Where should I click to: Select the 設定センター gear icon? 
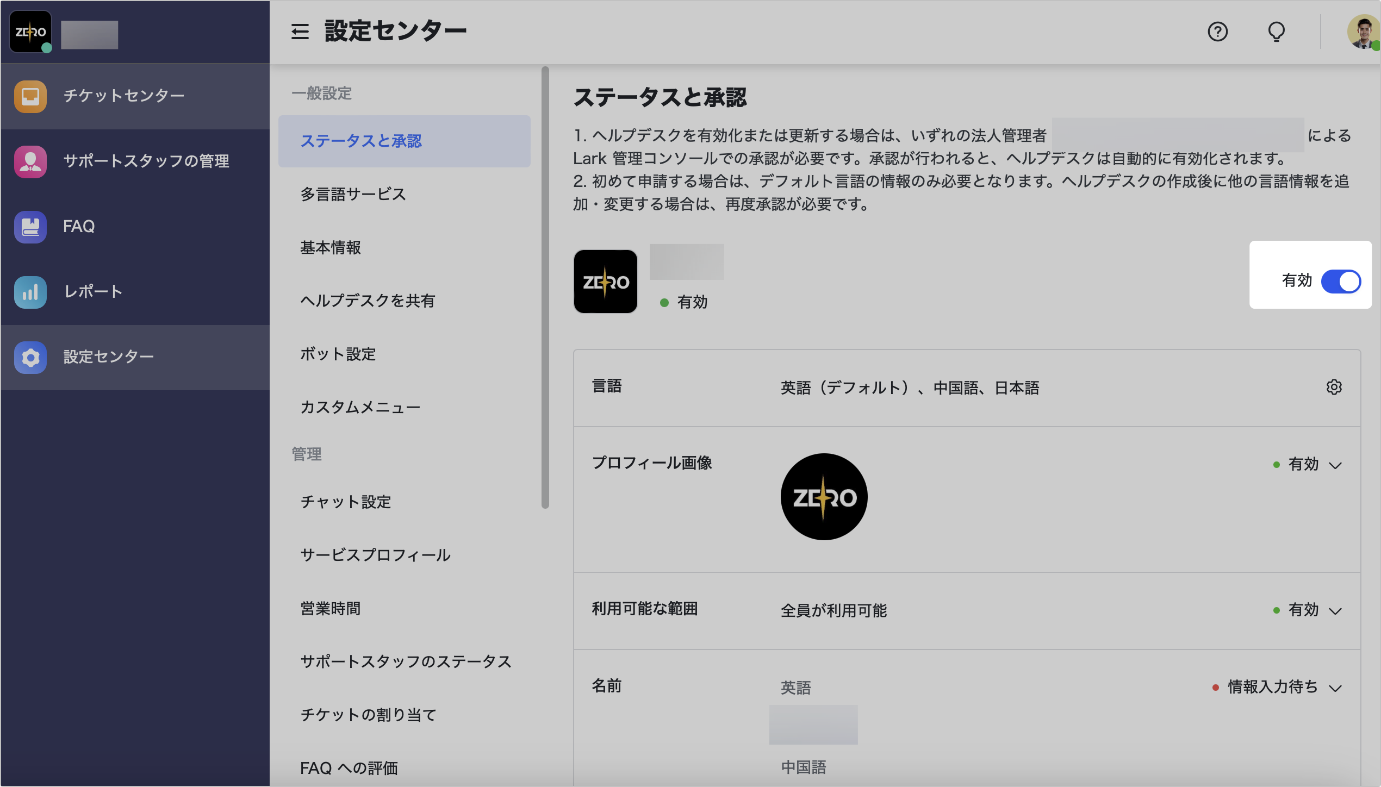coord(30,357)
